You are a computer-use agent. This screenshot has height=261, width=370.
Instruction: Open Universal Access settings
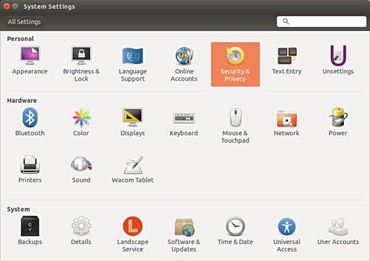pos(287,234)
